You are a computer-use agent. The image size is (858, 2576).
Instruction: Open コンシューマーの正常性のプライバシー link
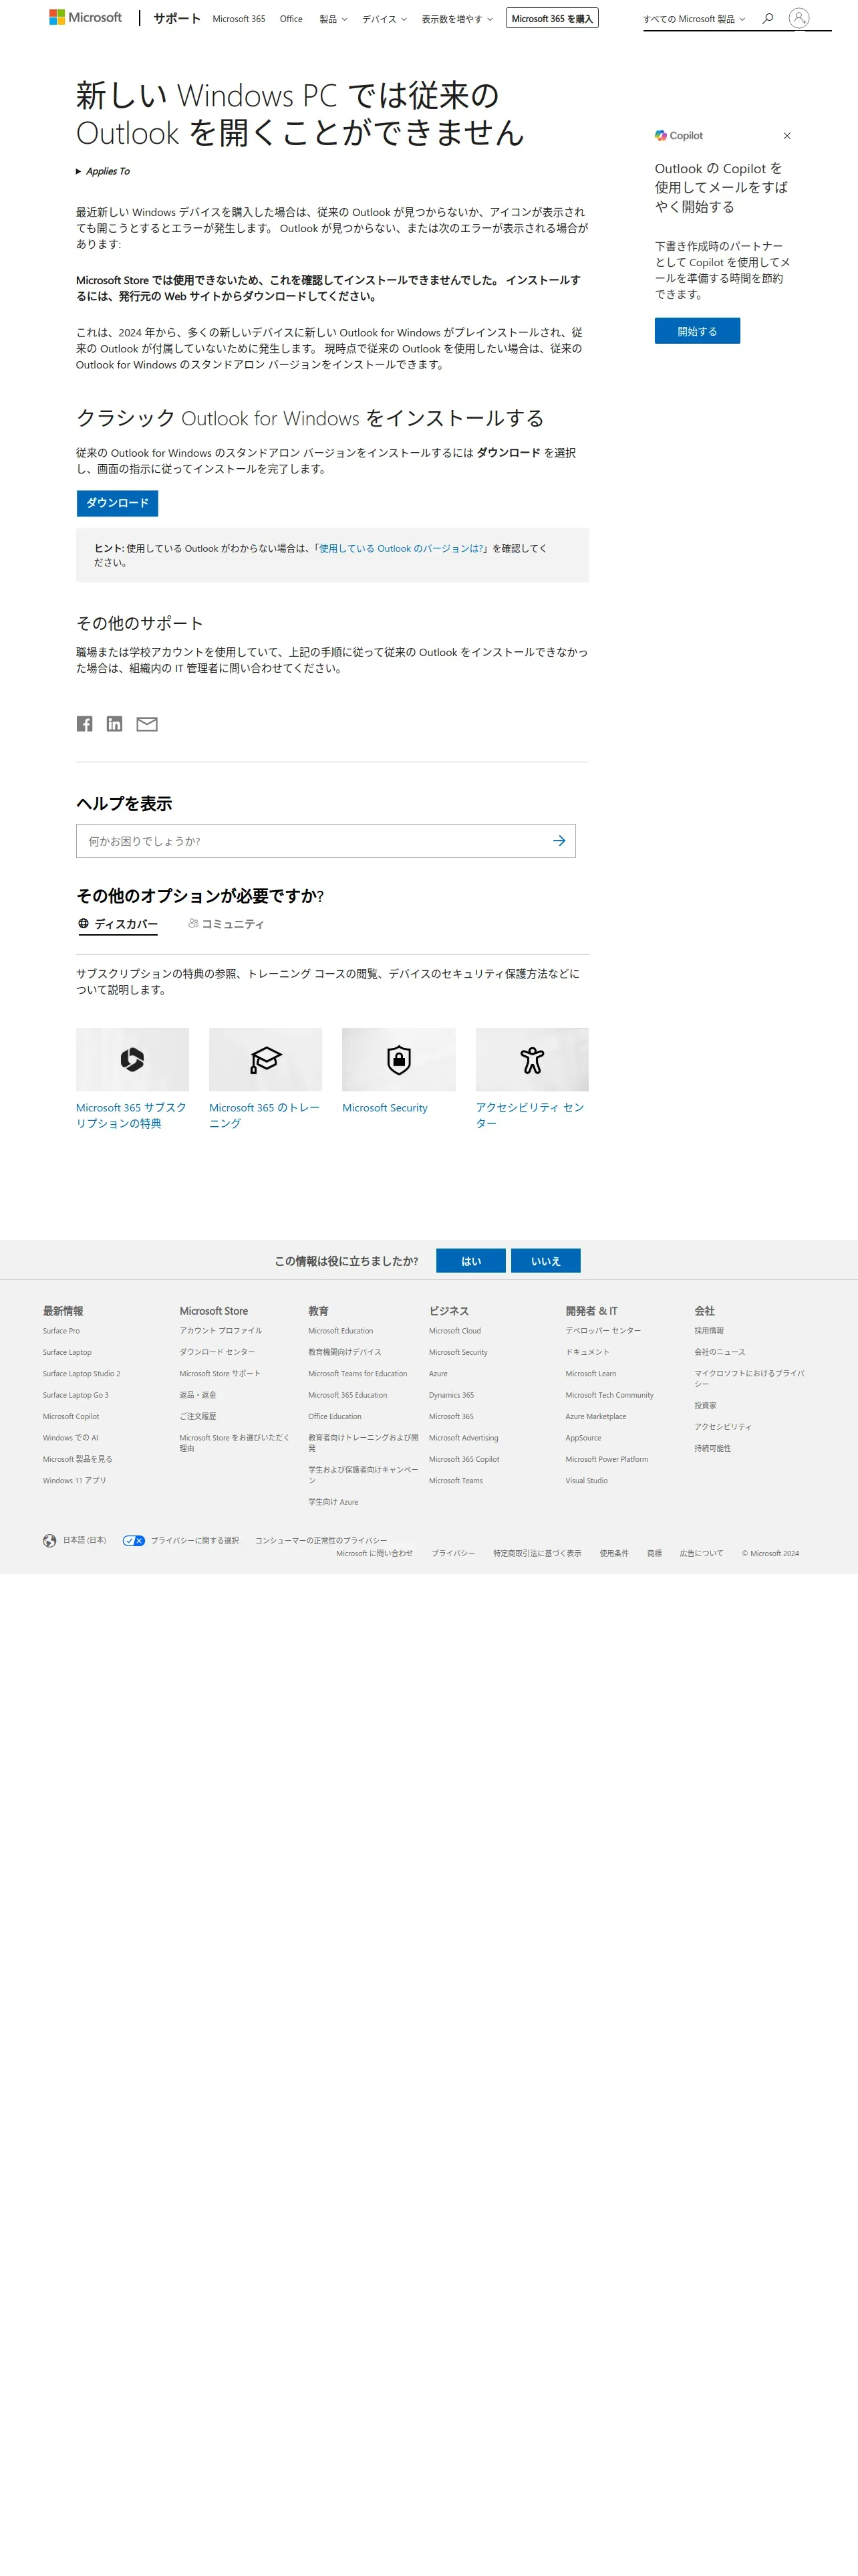(x=321, y=1541)
